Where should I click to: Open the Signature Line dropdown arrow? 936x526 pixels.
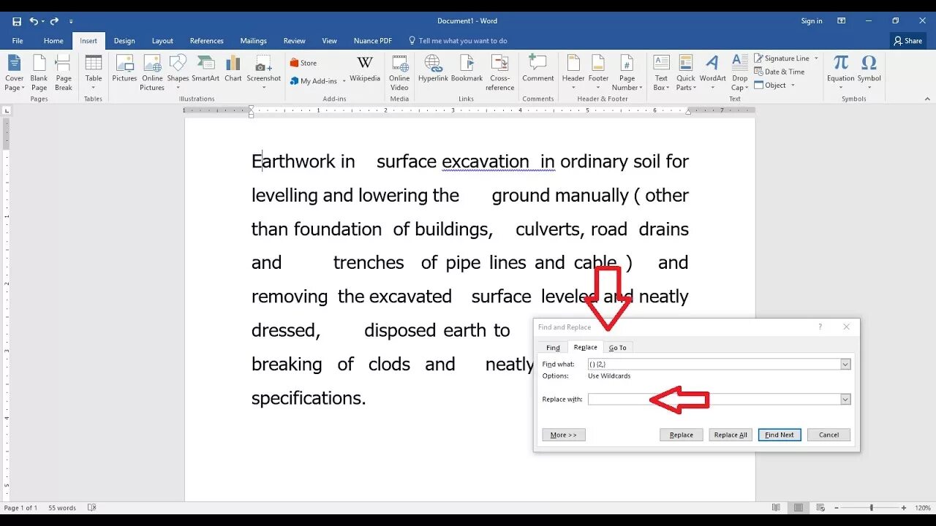coord(816,58)
